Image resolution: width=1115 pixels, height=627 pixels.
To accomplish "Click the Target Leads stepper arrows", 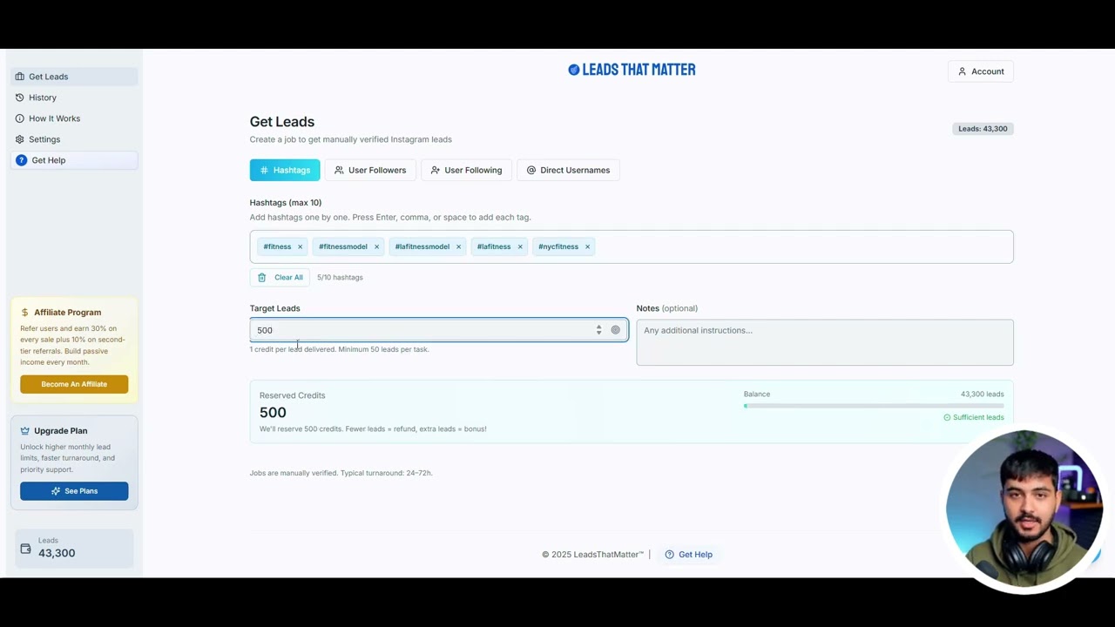I will pos(598,330).
